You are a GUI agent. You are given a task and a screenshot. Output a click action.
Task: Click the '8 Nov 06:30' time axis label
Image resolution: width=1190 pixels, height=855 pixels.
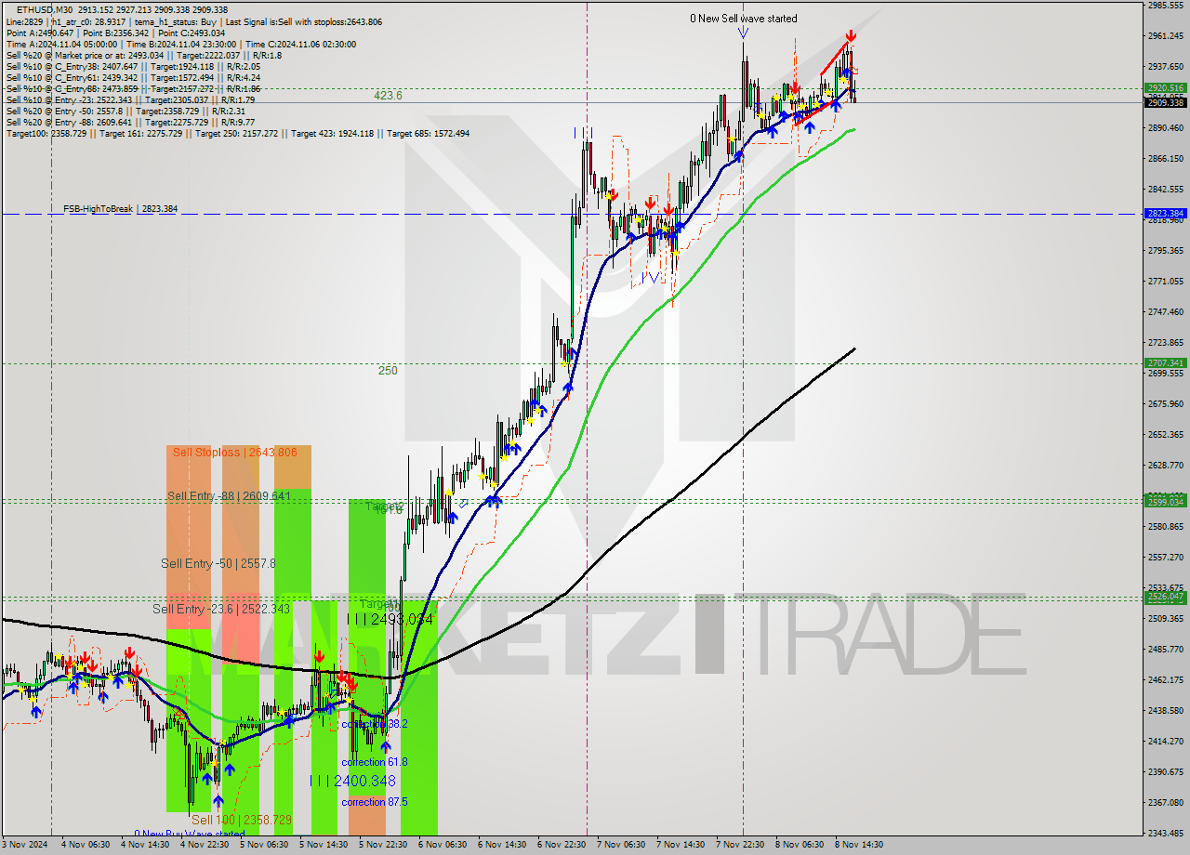(799, 845)
